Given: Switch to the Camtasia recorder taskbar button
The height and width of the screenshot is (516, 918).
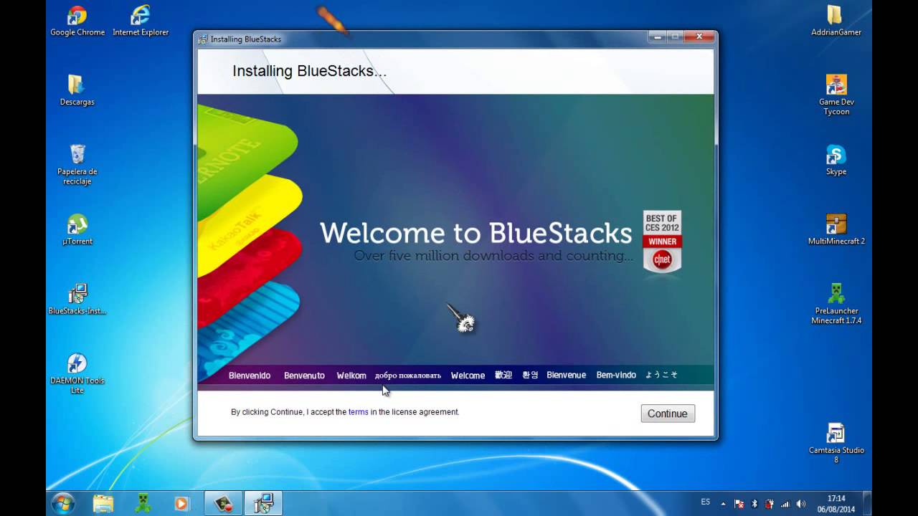Looking at the screenshot, I should pyautogui.click(x=222, y=503).
